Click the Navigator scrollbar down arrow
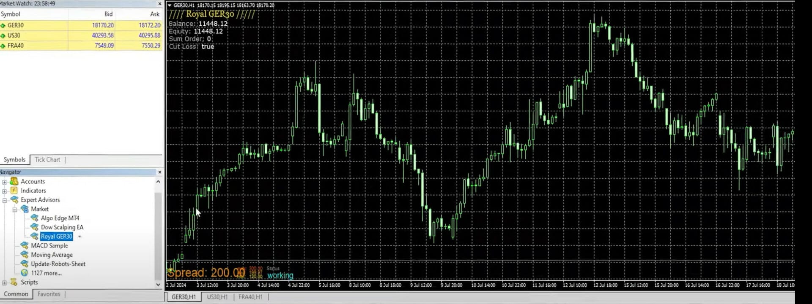 point(158,285)
